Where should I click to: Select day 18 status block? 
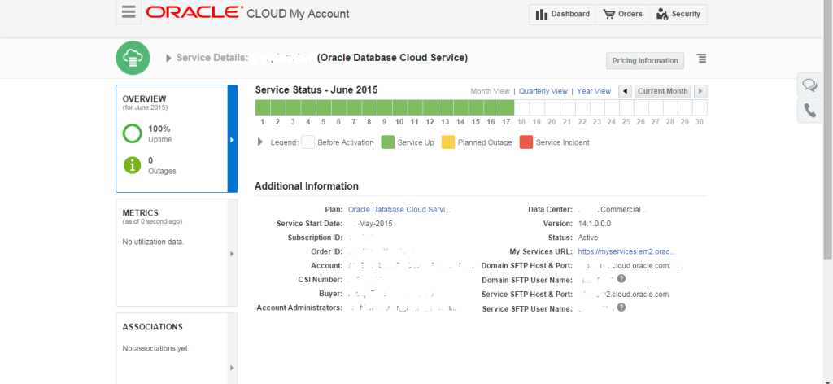(522, 107)
